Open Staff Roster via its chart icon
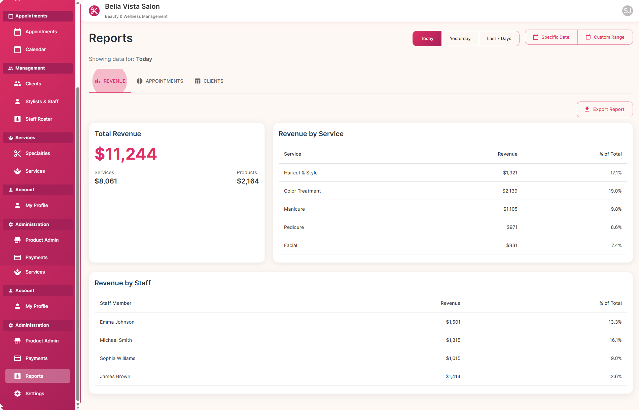 click(18, 119)
